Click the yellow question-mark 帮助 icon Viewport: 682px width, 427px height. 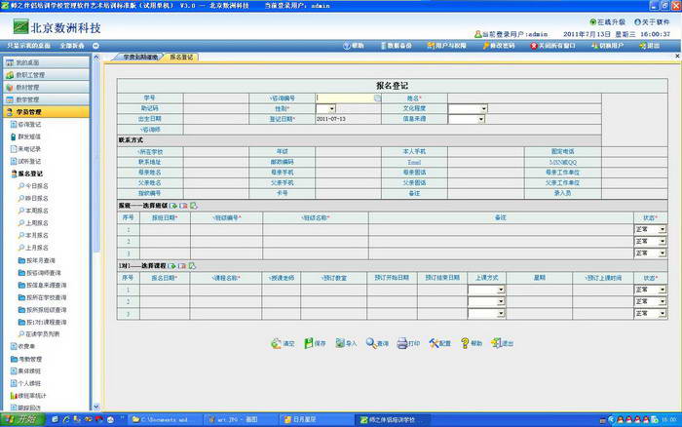pyautogui.click(x=465, y=343)
